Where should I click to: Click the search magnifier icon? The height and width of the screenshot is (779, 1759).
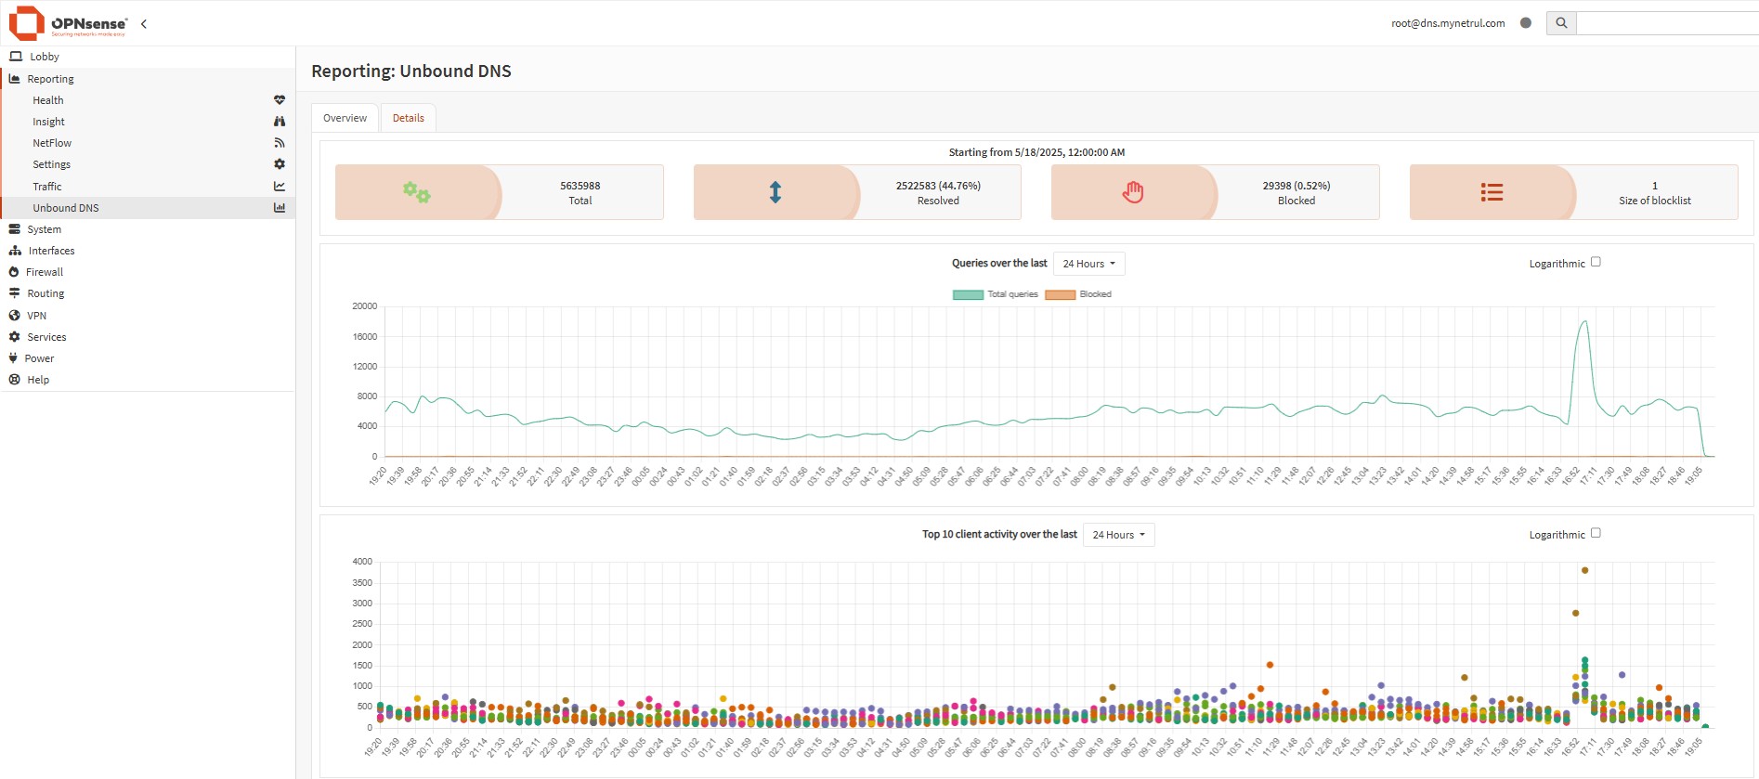1561,23
